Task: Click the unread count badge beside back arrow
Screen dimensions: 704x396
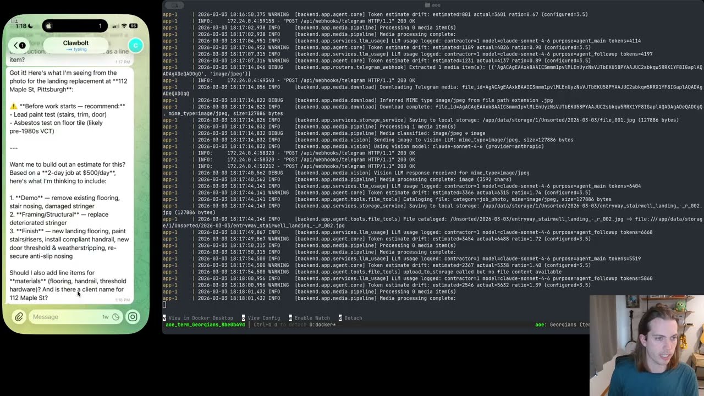Action: tap(23, 46)
